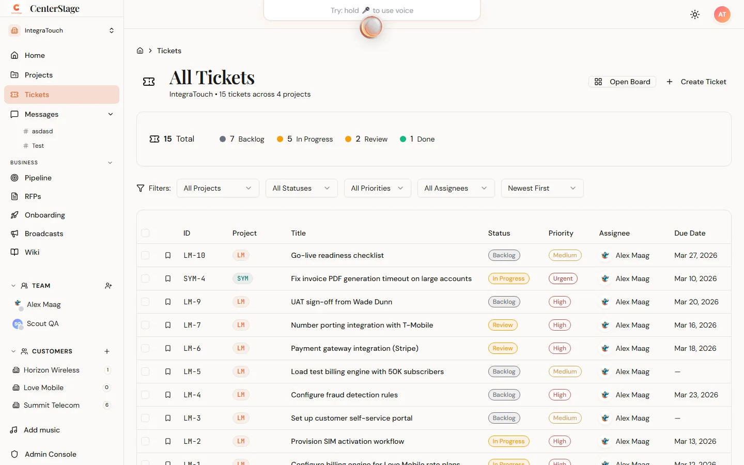Open the Broadcasts panel
Screen dimensions: 744x465
pyautogui.click(x=43, y=234)
